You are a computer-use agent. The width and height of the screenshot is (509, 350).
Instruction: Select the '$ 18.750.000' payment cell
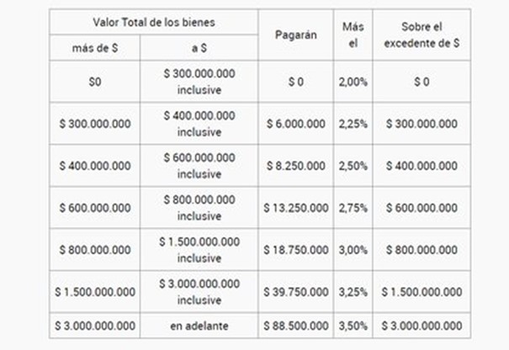[x=296, y=250]
